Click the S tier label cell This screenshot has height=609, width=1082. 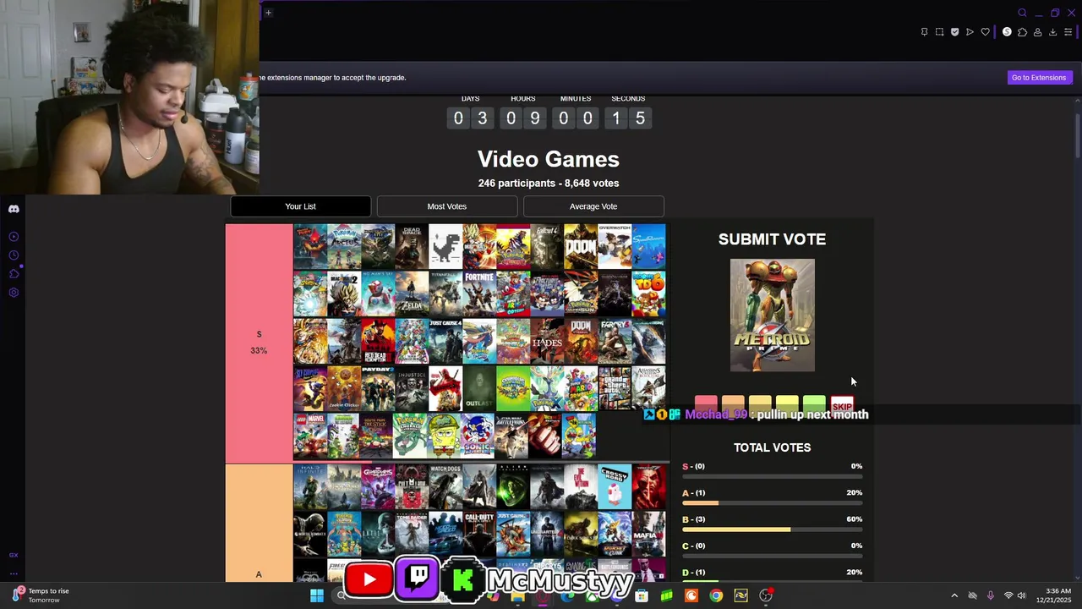(259, 343)
